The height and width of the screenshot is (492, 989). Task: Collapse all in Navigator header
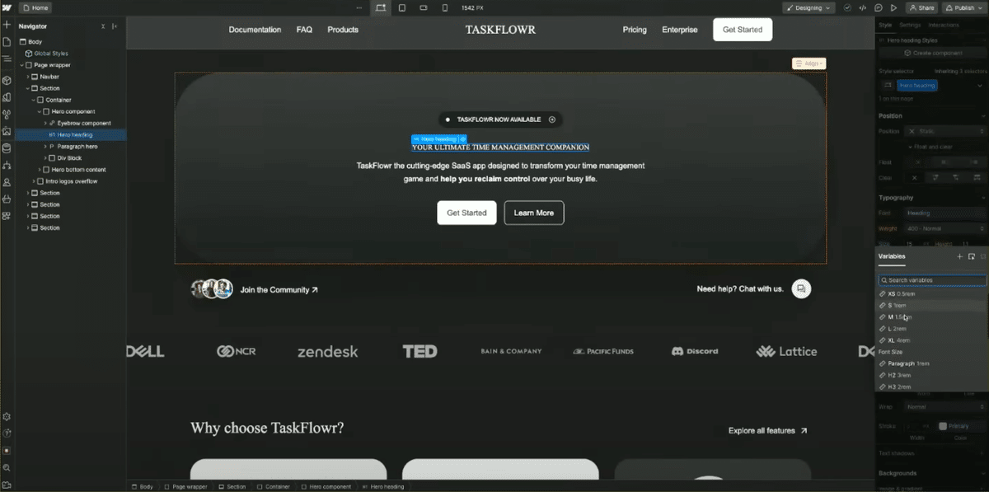coord(103,26)
